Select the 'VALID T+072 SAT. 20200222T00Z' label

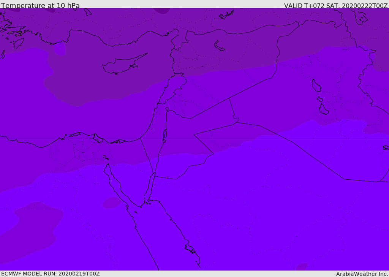tap(336, 5)
